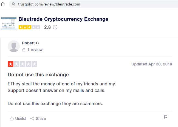
Task: Click the share network icon
Action: 32,119
